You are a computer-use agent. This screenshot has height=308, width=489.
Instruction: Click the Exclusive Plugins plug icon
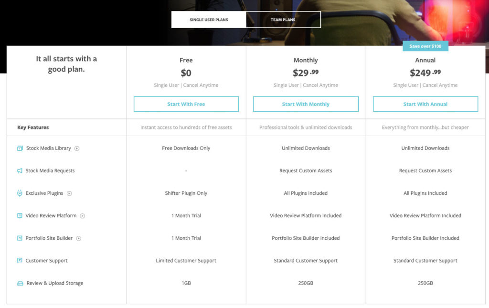(20, 193)
